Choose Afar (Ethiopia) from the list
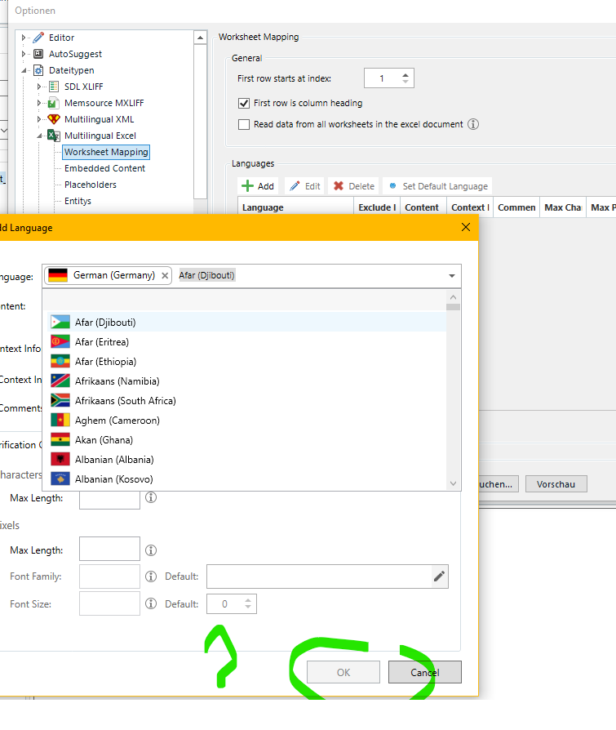Screen dimensions: 616x730 (246, 361)
